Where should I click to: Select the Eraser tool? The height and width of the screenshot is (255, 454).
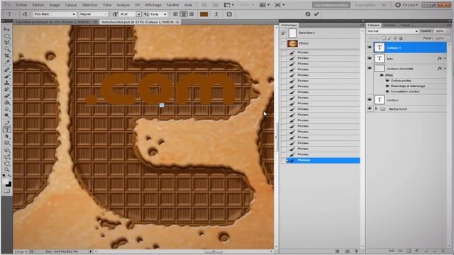(x=6, y=96)
